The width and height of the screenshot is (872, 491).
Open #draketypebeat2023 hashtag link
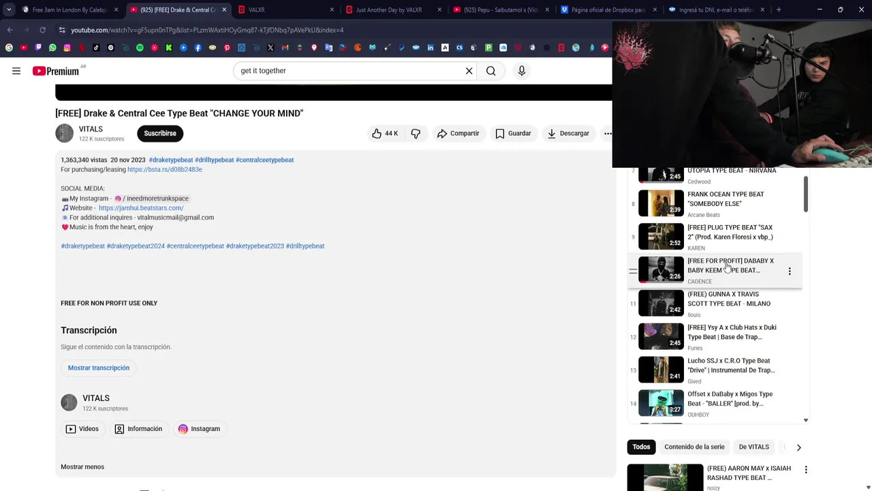tap(255, 246)
